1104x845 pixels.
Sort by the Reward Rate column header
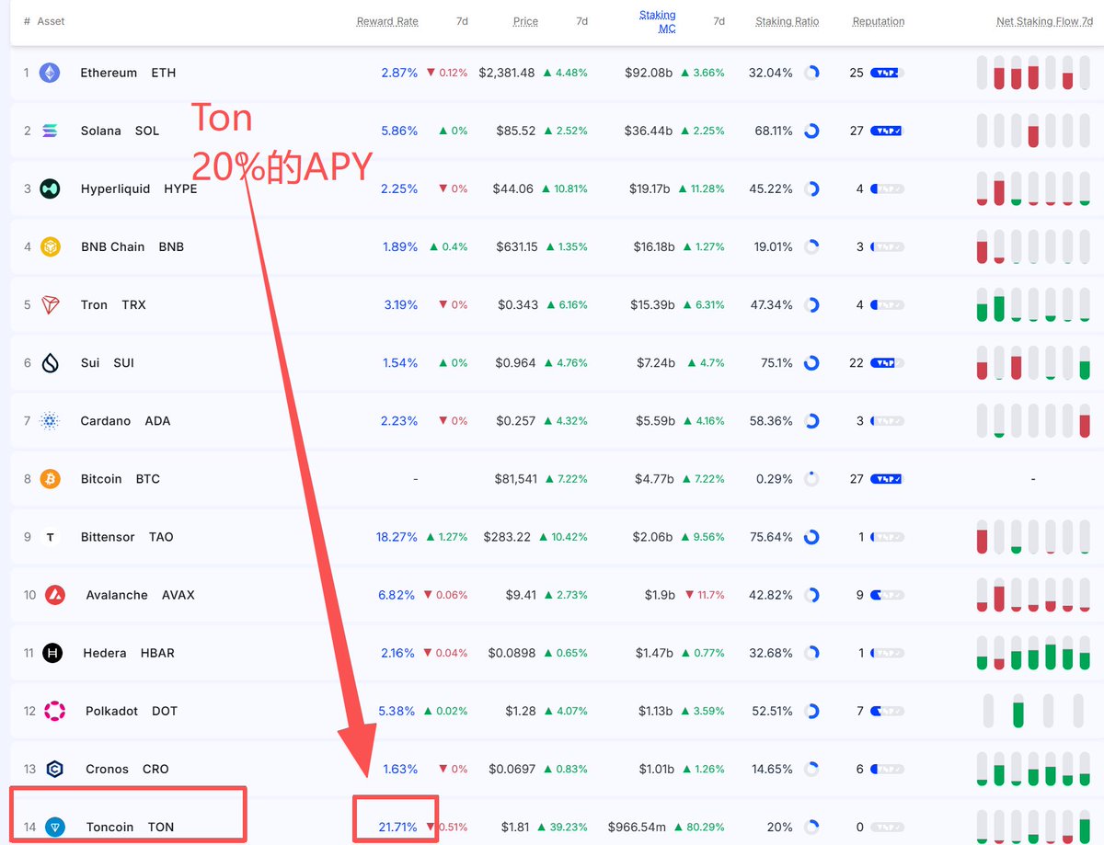(387, 21)
